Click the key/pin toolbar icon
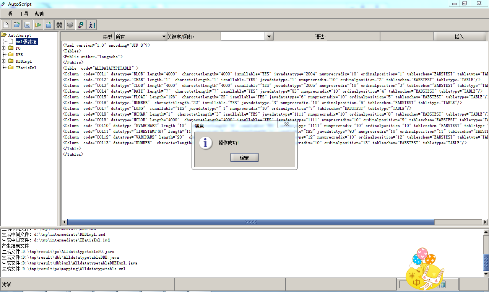This screenshot has height=292, width=489. (x=81, y=24)
